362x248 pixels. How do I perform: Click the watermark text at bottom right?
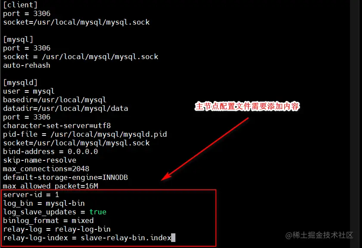point(319,235)
